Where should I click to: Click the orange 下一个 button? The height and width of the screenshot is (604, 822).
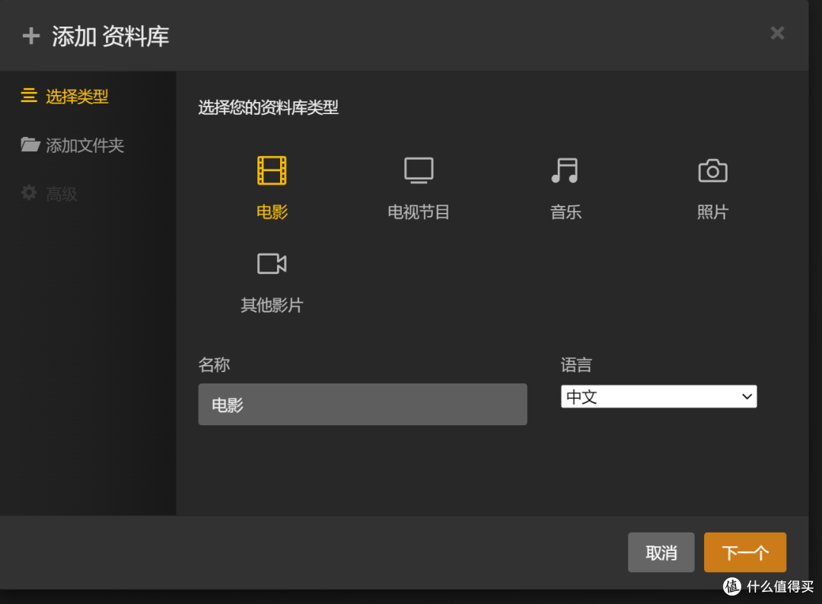744,552
